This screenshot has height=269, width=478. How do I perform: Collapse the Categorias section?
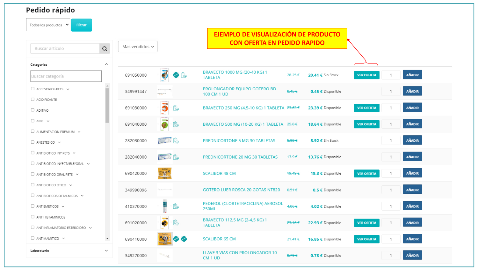coord(106,64)
